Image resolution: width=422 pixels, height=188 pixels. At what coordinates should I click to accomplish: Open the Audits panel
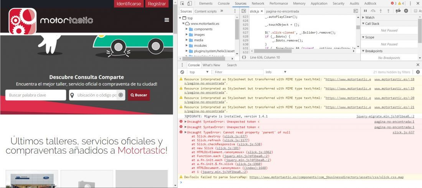click(354, 3)
